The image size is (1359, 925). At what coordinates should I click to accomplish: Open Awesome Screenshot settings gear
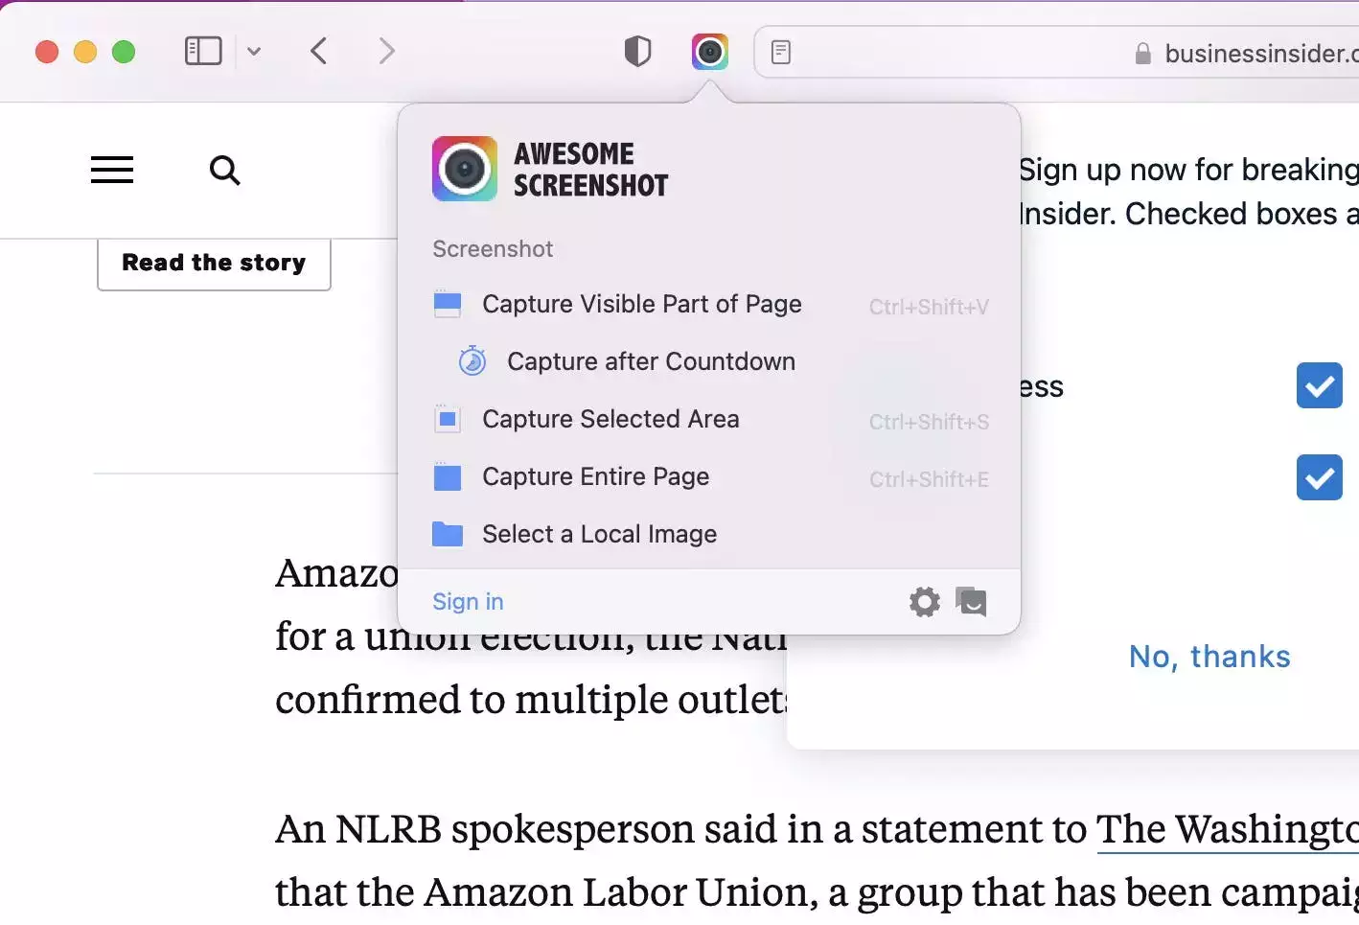[x=925, y=602]
